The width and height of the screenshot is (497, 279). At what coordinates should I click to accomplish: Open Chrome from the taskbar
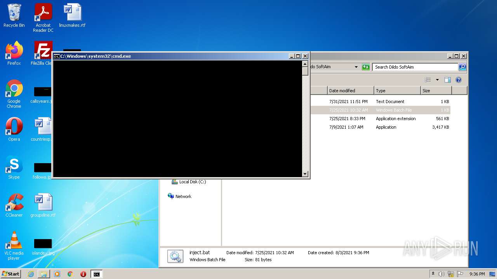tap(70, 274)
